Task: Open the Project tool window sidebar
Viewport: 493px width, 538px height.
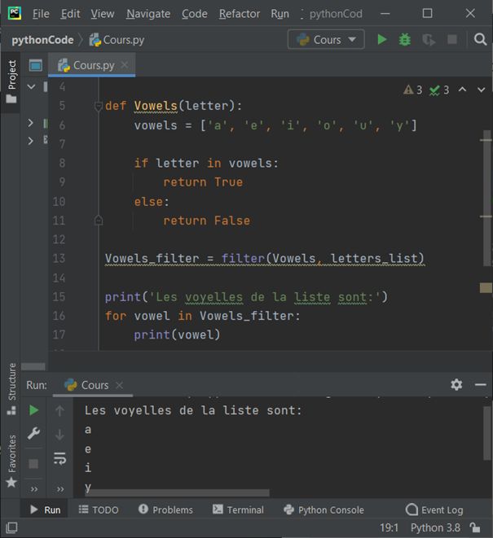Action: click(11, 81)
